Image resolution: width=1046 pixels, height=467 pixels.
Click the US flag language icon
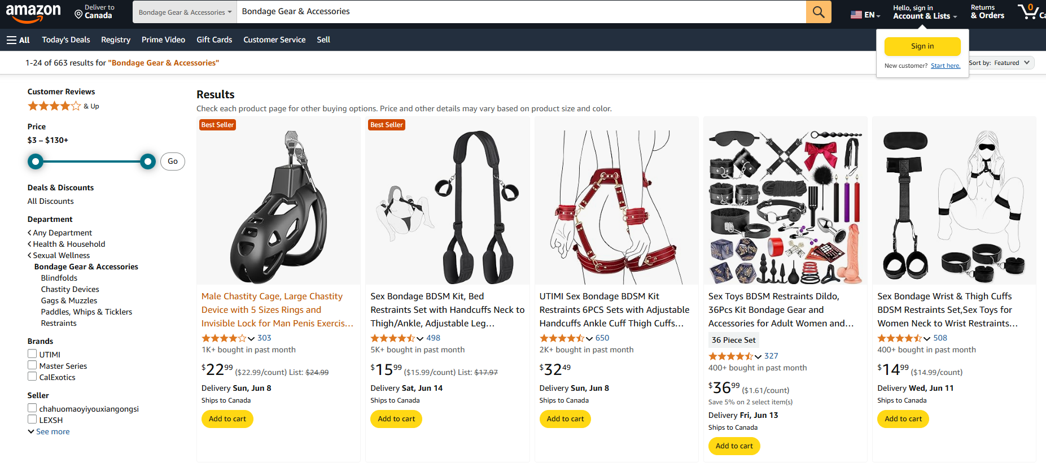pyautogui.click(x=857, y=14)
